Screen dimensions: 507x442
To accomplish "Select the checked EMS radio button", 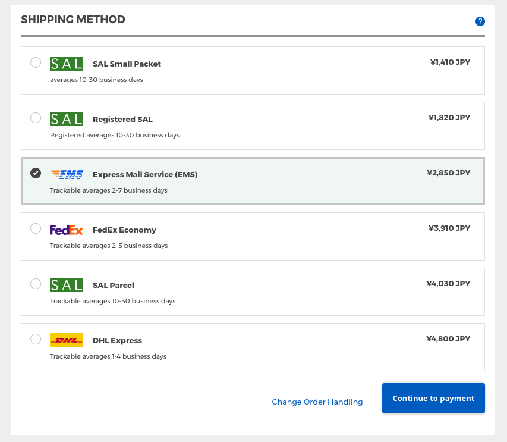I will [36, 173].
